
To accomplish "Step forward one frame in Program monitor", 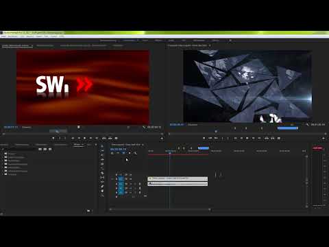I will pos(253,138).
